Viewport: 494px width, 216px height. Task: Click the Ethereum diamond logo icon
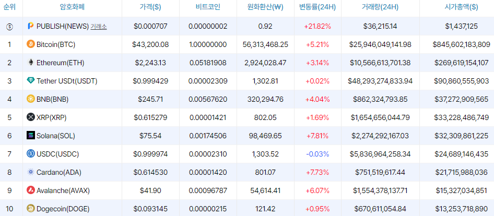click(x=31, y=63)
